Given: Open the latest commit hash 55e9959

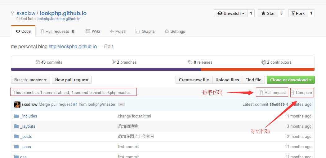Looking at the screenshot, I should pyautogui.click(x=277, y=105).
